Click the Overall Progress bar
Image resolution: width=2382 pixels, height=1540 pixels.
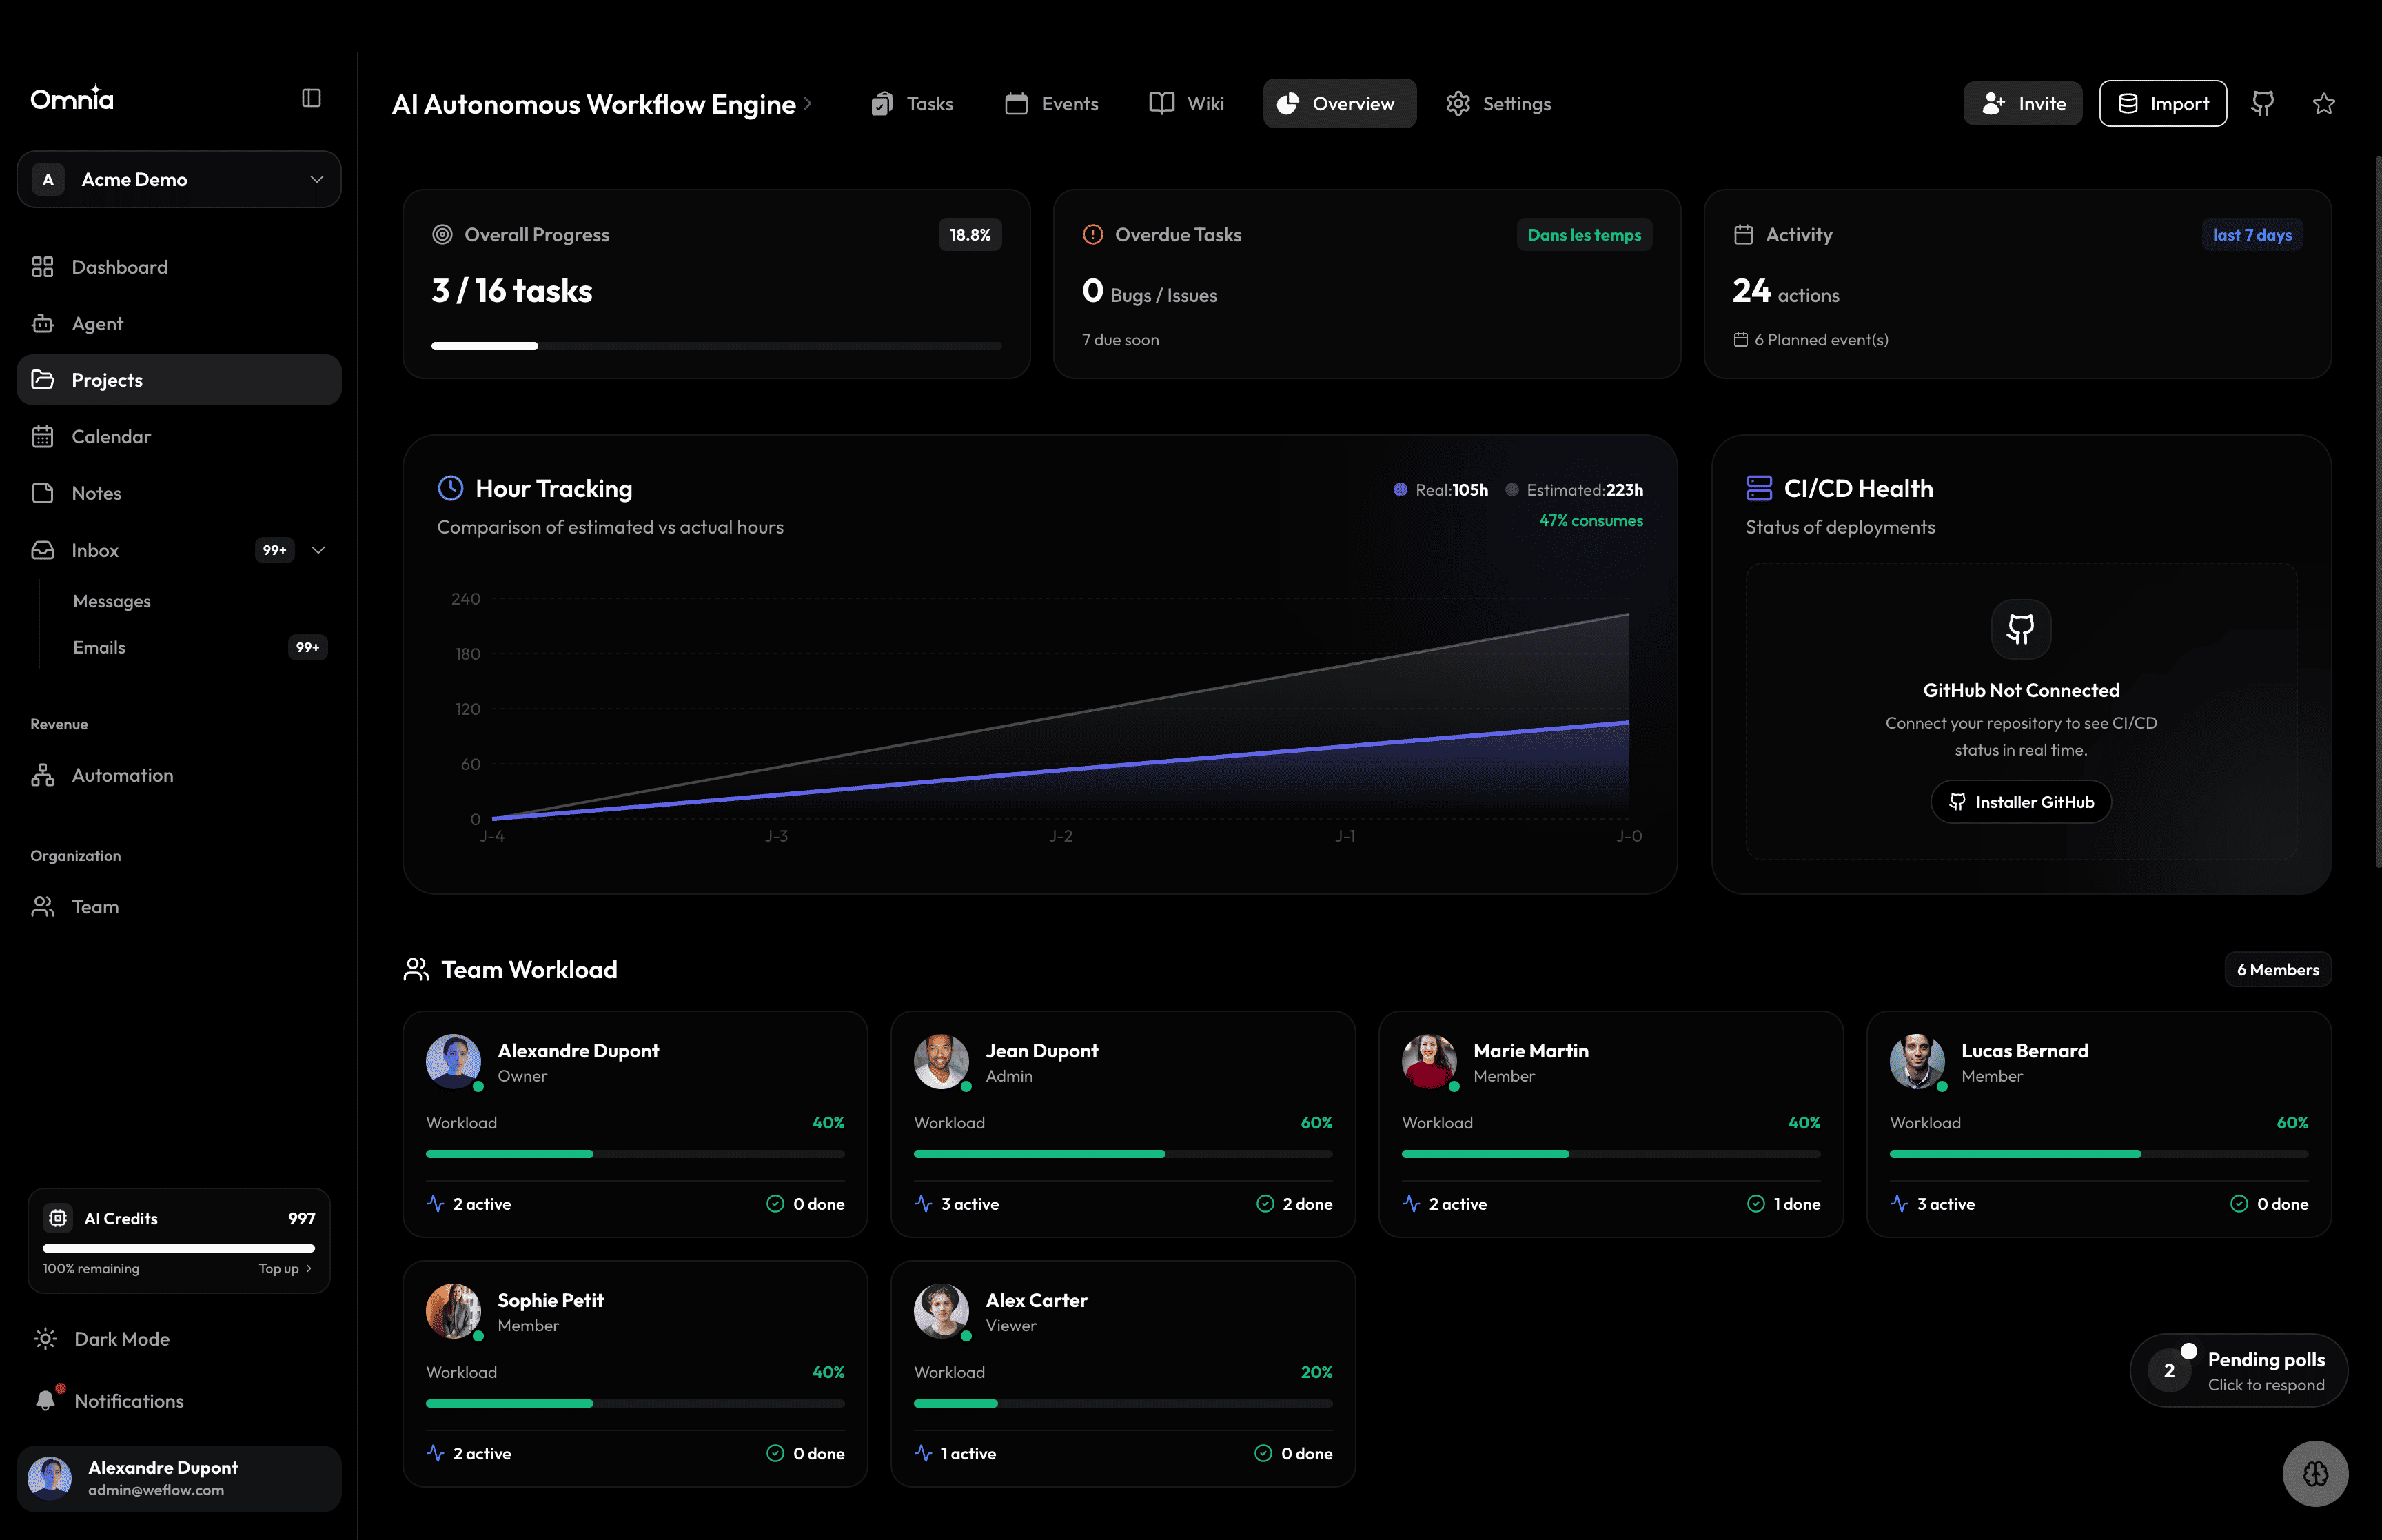pyautogui.click(x=715, y=346)
